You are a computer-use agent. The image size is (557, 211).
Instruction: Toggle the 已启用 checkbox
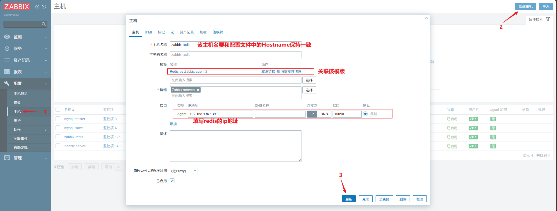click(172, 181)
